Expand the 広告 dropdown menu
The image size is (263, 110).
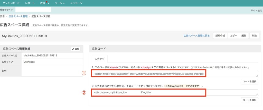pos(45,3)
